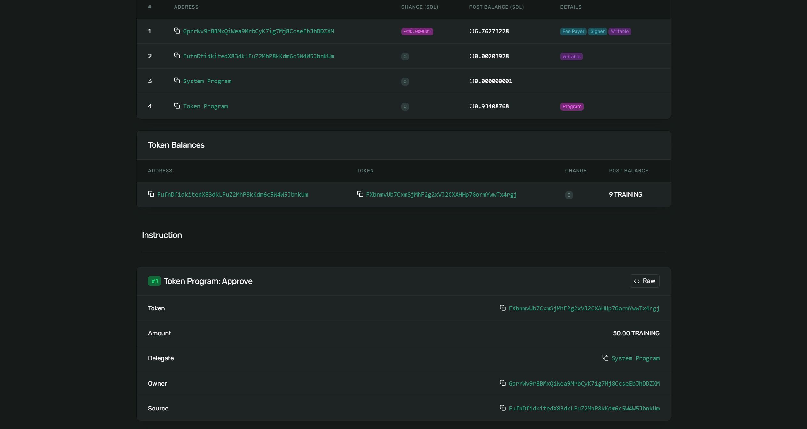Click the copy icon next to instruction token address

tap(503, 308)
